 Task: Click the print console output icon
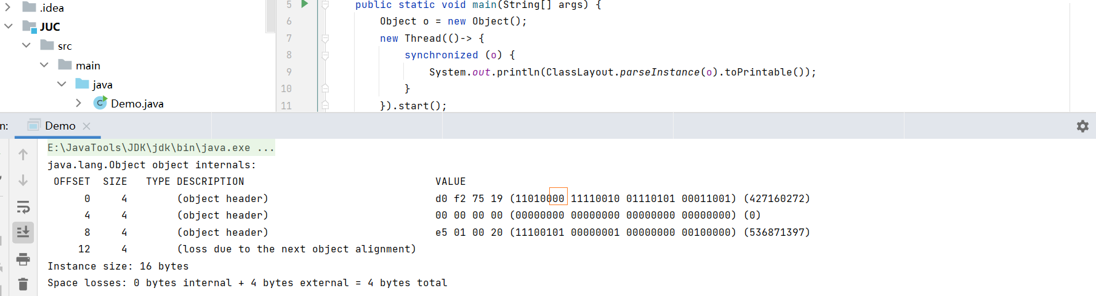click(23, 259)
